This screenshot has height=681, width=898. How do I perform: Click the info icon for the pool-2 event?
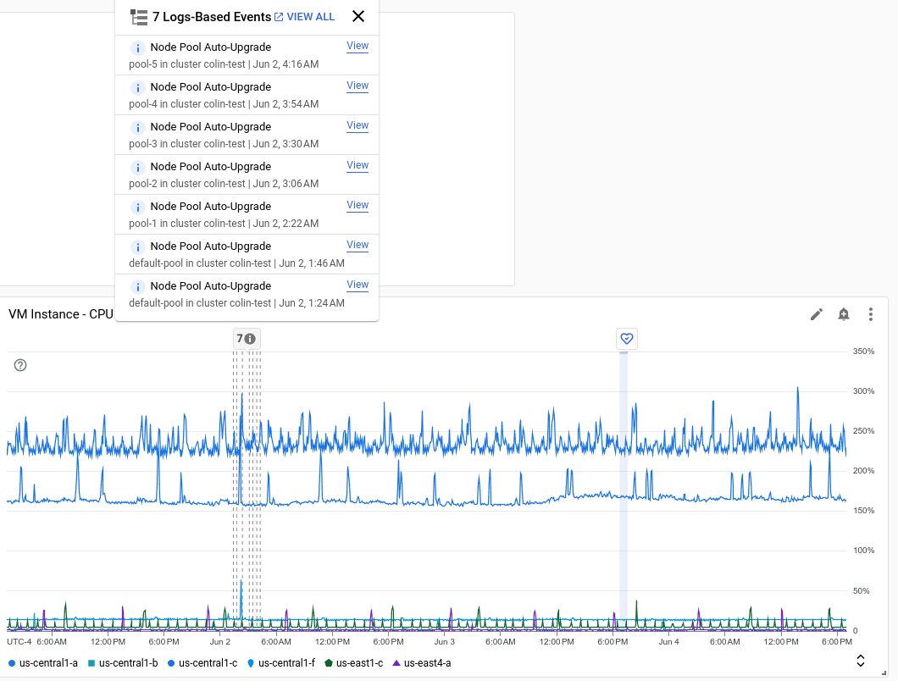click(x=137, y=167)
